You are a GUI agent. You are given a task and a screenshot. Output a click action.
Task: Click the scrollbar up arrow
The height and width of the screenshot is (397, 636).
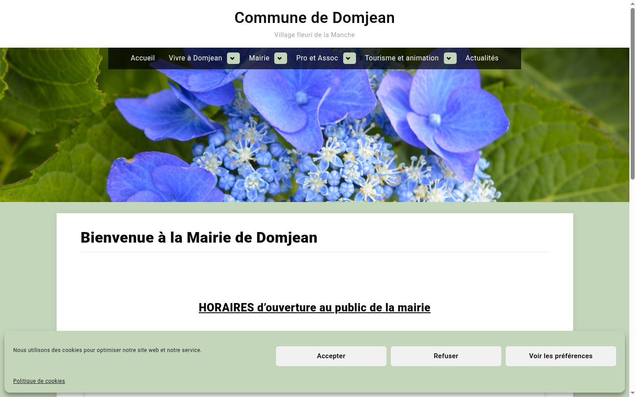point(632,4)
